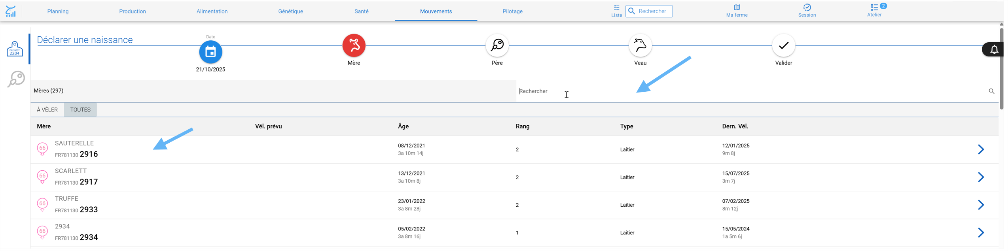Image resolution: width=1008 pixels, height=251 pixels.
Task: Select the sperm search sidebar icon
Action: tap(16, 79)
